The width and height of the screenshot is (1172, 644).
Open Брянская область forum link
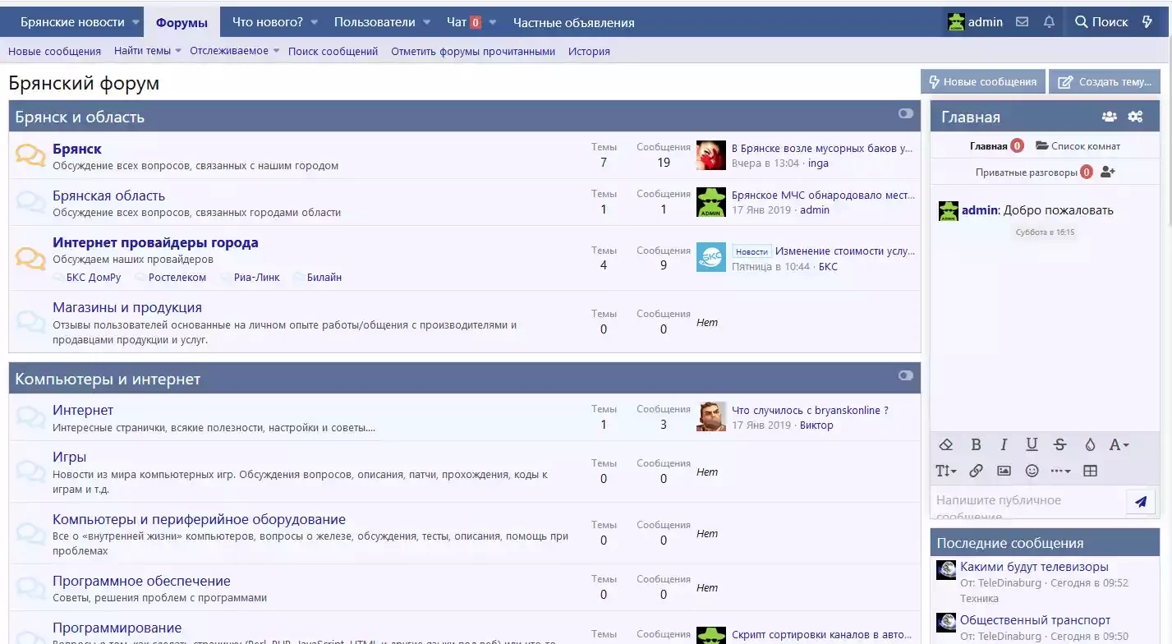[x=108, y=195]
